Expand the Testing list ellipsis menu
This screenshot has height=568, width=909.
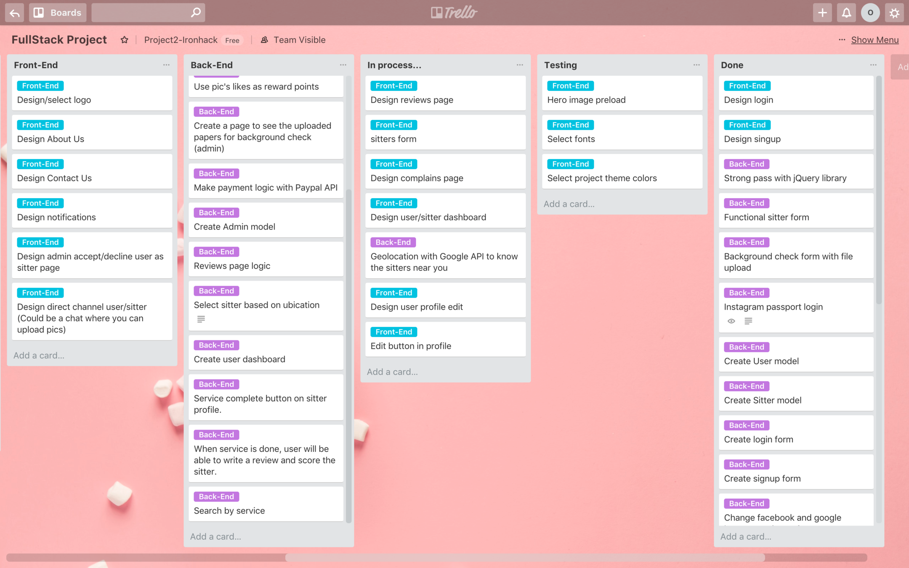click(x=696, y=65)
